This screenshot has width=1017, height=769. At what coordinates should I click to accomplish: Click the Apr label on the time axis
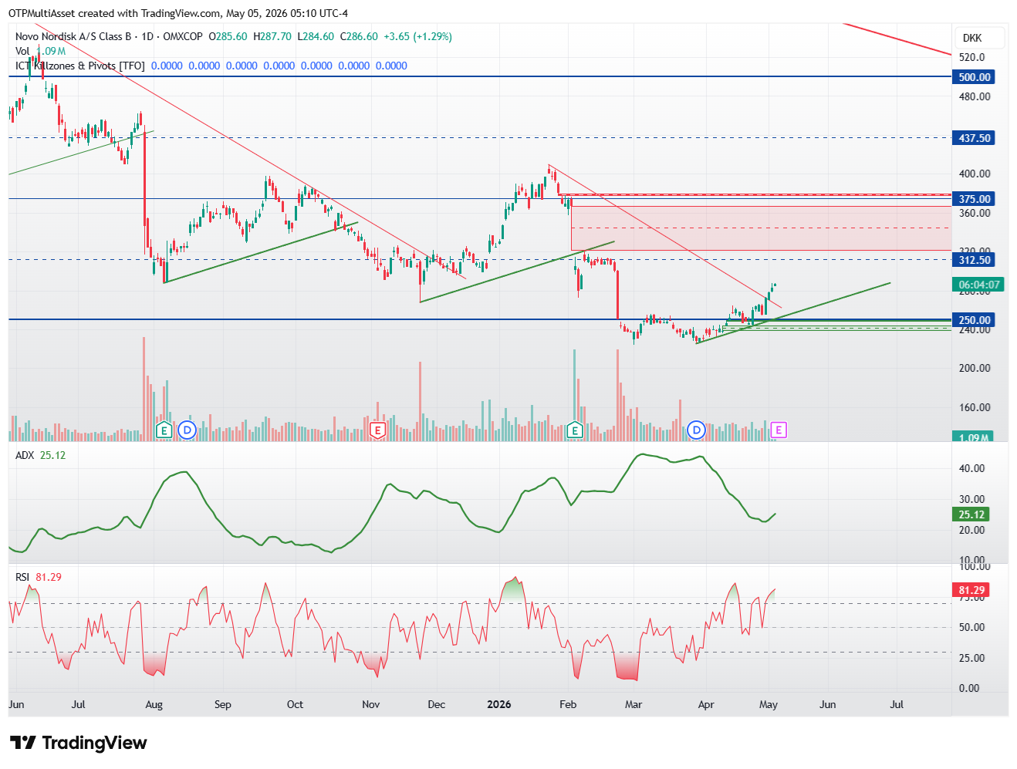pos(705,704)
